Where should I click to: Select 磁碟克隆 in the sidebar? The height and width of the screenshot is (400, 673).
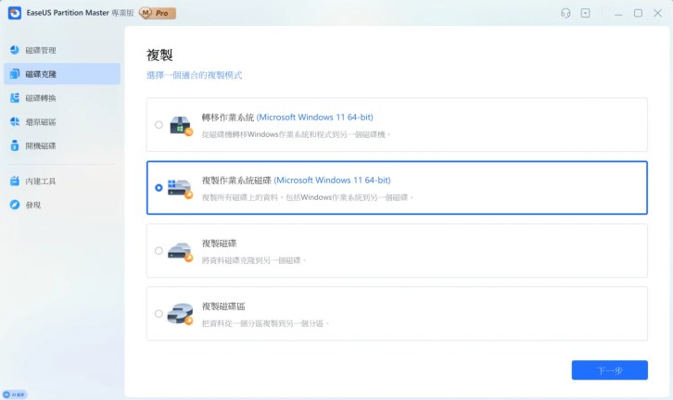pyautogui.click(x=62, y=74)
